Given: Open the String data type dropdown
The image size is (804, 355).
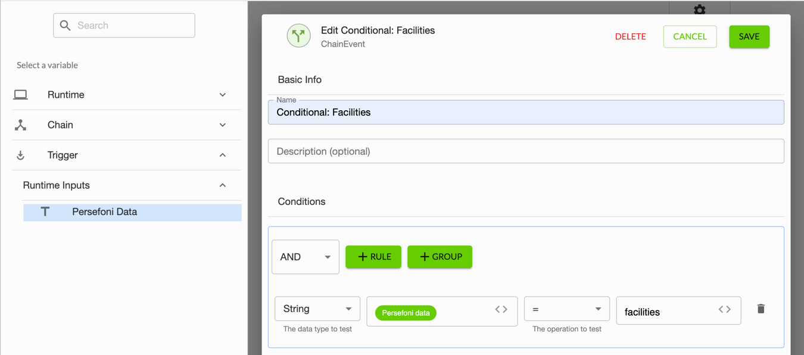Looking at the screenshot, I should pyautogui.click(x=317, y=309).
